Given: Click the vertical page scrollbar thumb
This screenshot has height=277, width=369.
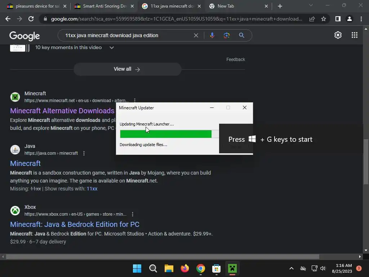Looking at the screenshot, I should click(366, 162).
